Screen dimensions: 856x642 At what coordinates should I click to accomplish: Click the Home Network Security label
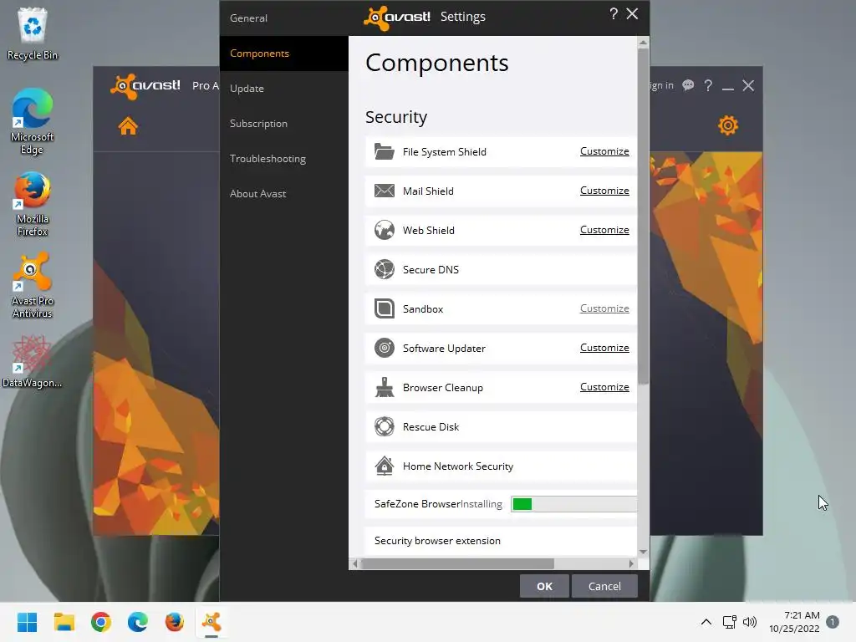458,466
